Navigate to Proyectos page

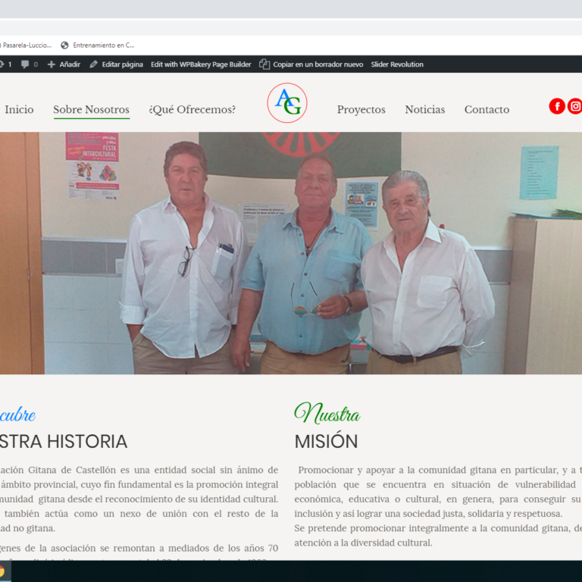(x=361, y=110)
